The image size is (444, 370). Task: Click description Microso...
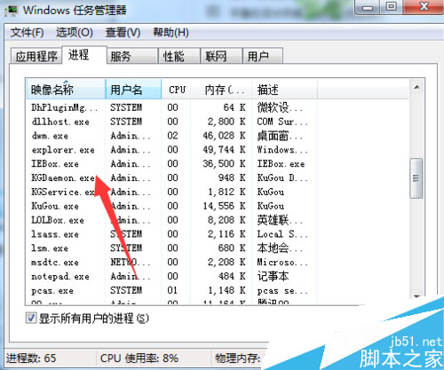click(x=282, y=263)
